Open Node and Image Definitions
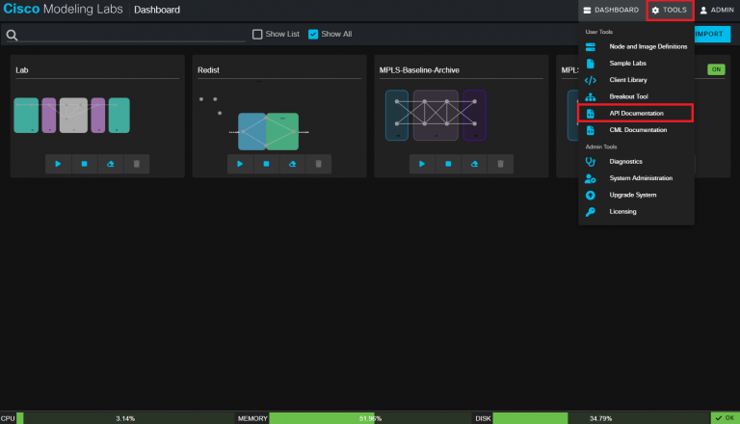The width and height of the screenshot is (740, 424). pyautogui.click(x=647, y=46)
